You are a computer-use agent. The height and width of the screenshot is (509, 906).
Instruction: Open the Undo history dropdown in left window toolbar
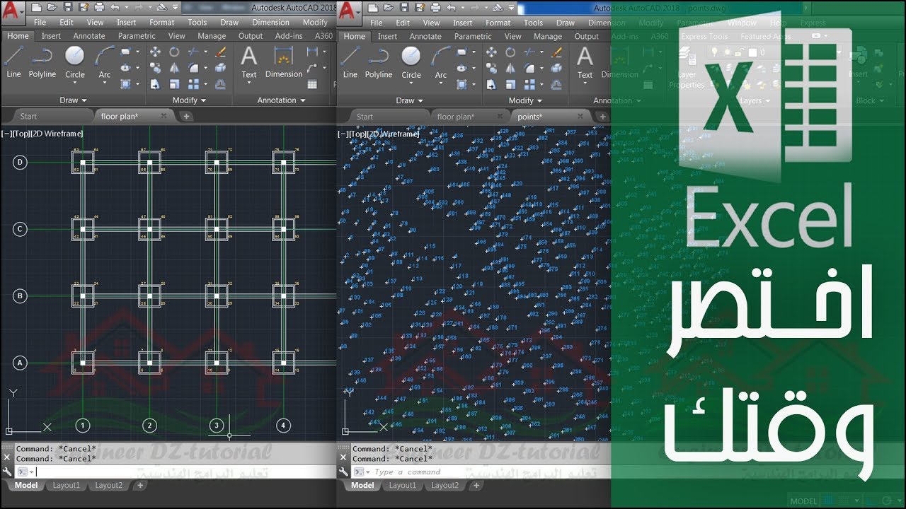(x=125, y=8)
